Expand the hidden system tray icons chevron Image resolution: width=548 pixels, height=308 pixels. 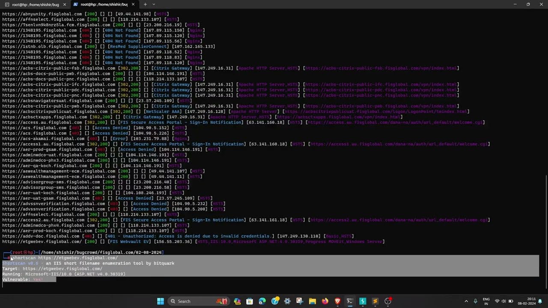[x=466, y=301]
